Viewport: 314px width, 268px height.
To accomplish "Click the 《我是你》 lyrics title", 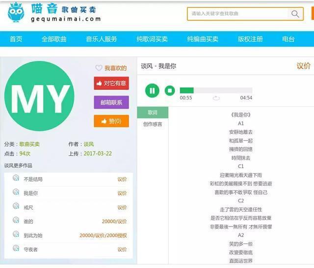I will pyautogui.click(x=241, y=115).
